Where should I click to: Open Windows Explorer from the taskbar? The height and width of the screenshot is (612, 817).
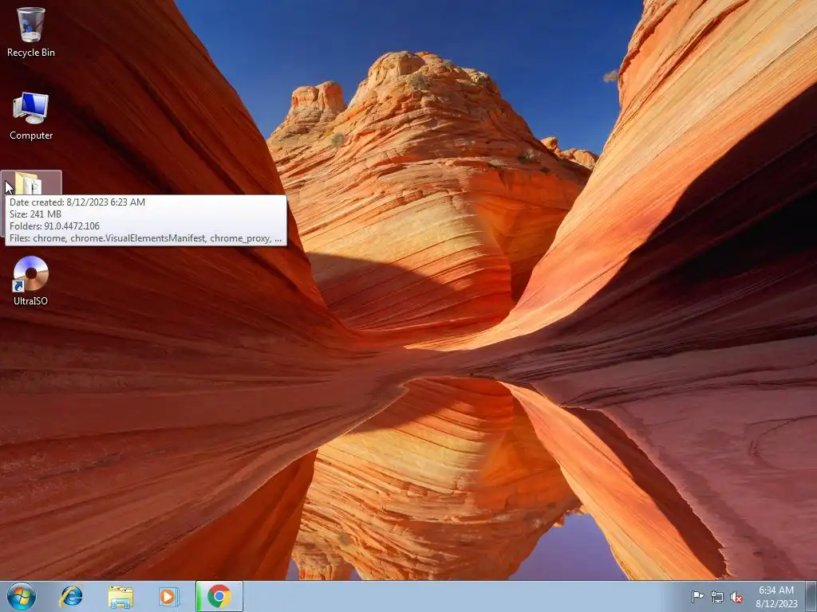120,596
